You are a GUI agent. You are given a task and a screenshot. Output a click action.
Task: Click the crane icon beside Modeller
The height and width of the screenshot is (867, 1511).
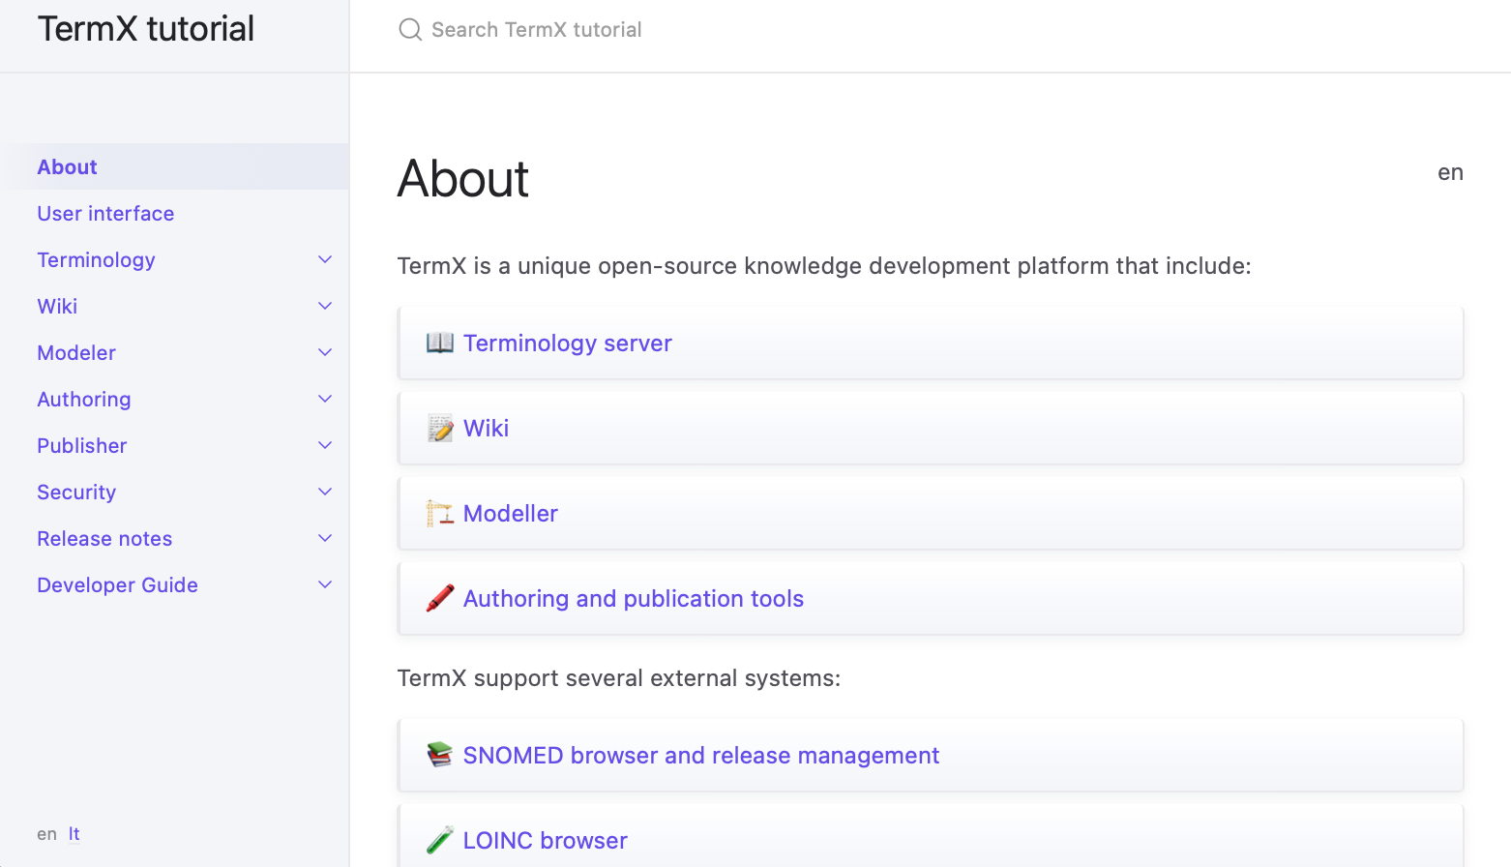440,514
